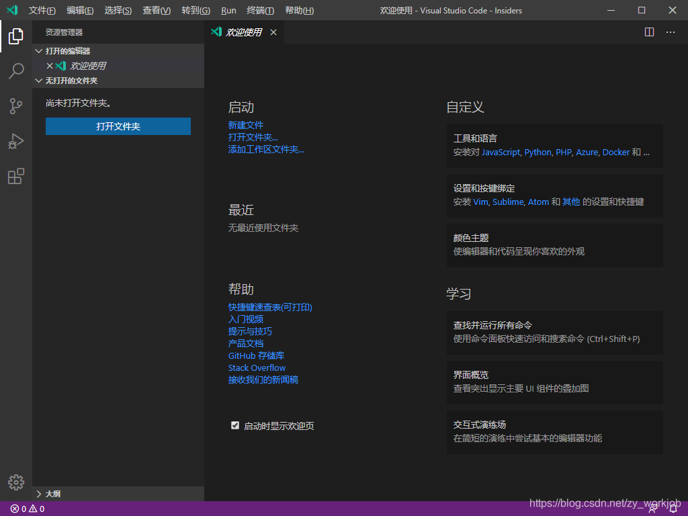Viewport: 688px width, 516px height.
Task: Click the blue 打开文件夹 button
Action: click(x=118, y=126)
